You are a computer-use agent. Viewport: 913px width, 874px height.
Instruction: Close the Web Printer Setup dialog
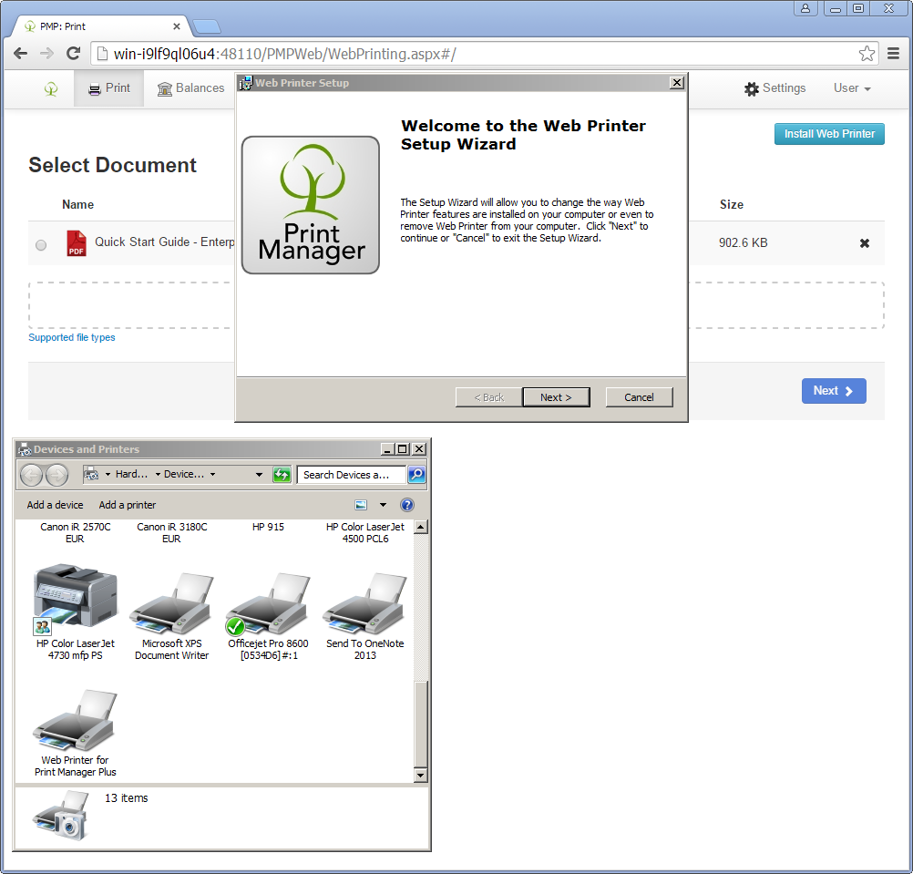tap(677, 83)
